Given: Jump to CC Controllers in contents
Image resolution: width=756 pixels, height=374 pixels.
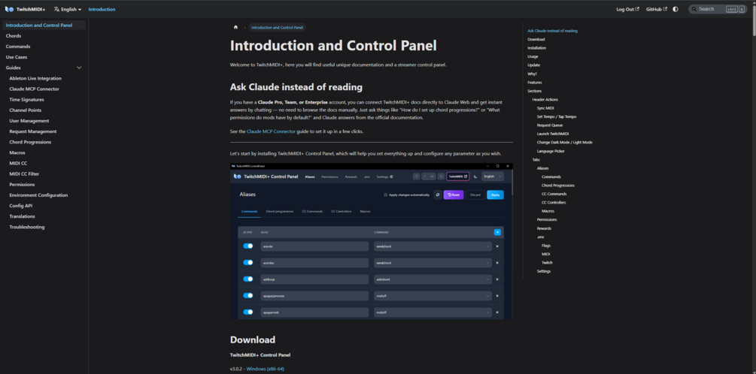Looking at the screenshot, I should click(554, 203).
